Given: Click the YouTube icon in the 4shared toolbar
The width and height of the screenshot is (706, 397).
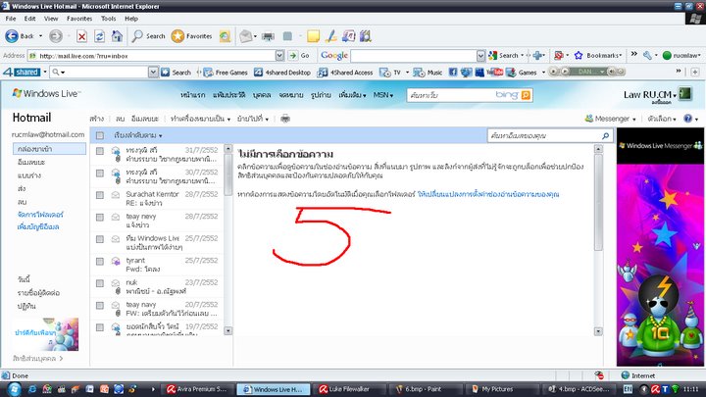Looking at the screenshot, I should pyautogui.click(x=495, y=72).
